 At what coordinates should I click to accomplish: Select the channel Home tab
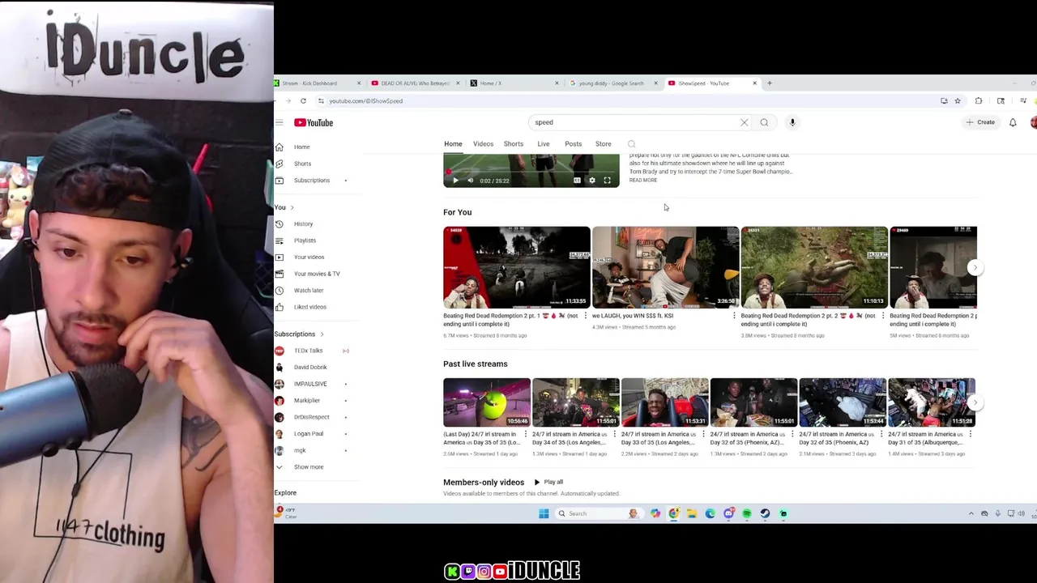(x=453, y=144)
